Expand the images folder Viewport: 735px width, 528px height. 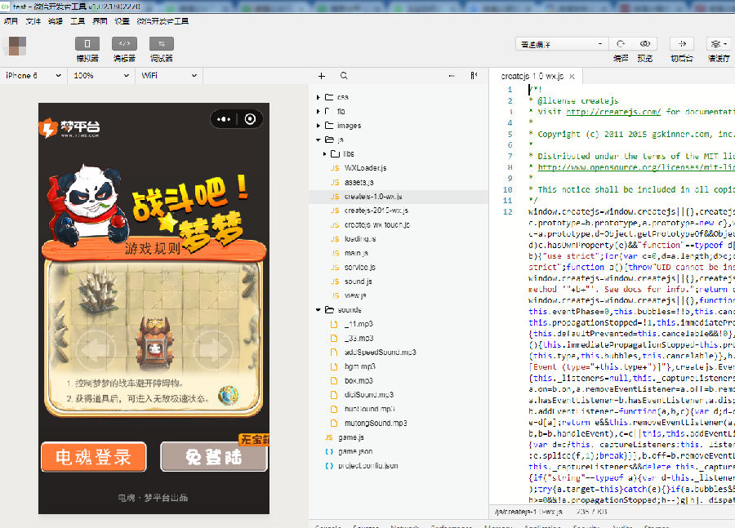[318, 126]
